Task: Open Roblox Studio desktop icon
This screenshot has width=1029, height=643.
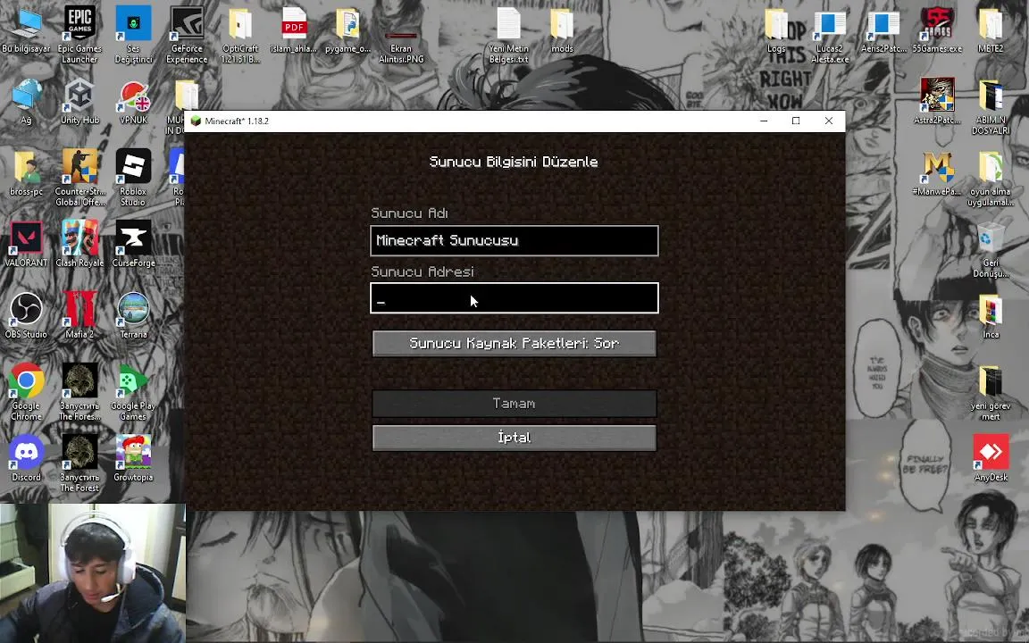Action: click(x=133, y=178)
